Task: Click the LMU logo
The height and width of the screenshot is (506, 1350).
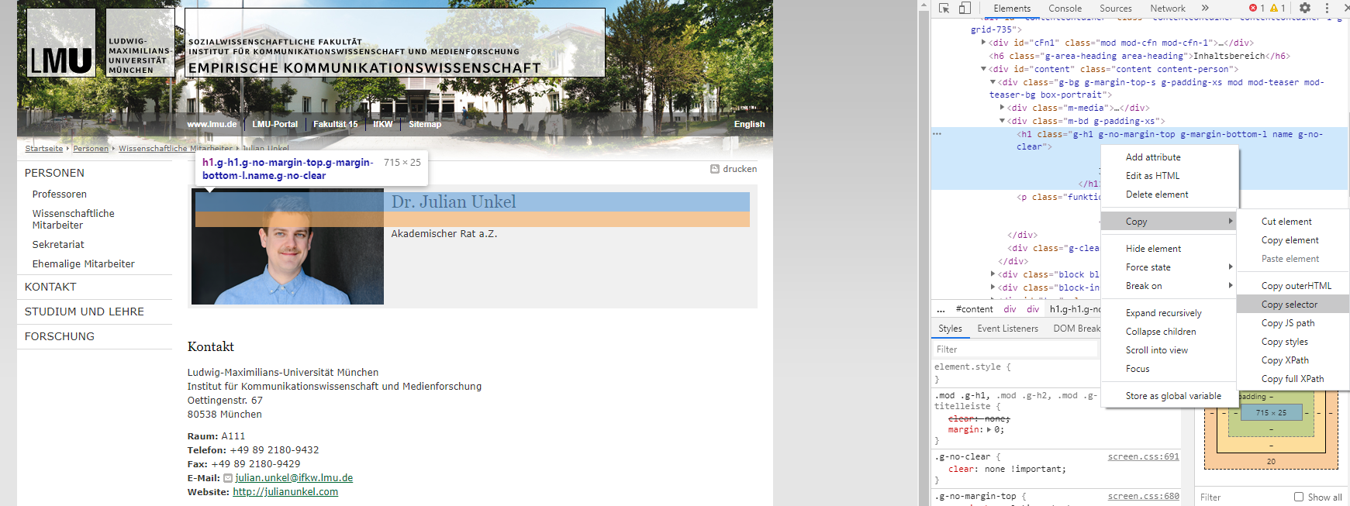Action: tap(61, 43)
